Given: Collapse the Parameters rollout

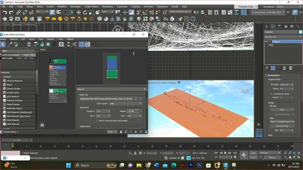Looking at the screenshot, I should 273,75.
